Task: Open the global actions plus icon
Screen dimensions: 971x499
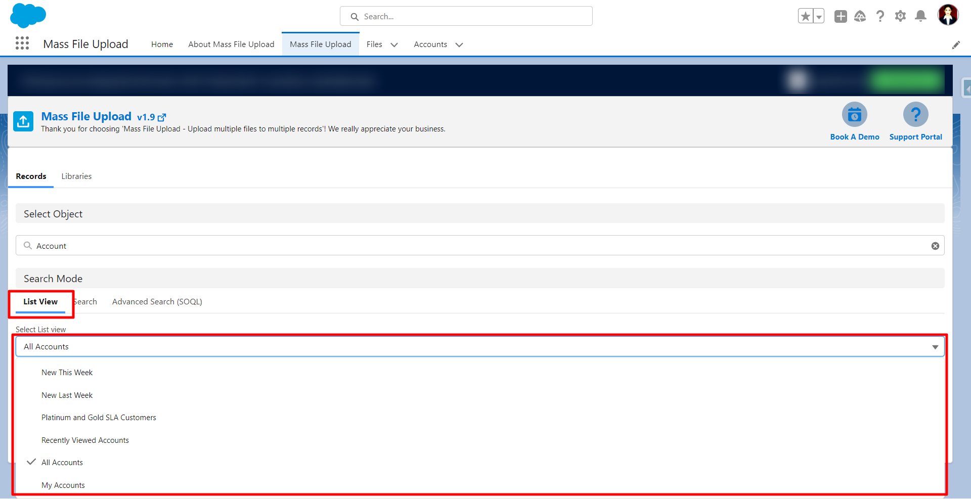Action: click(841, 16)
